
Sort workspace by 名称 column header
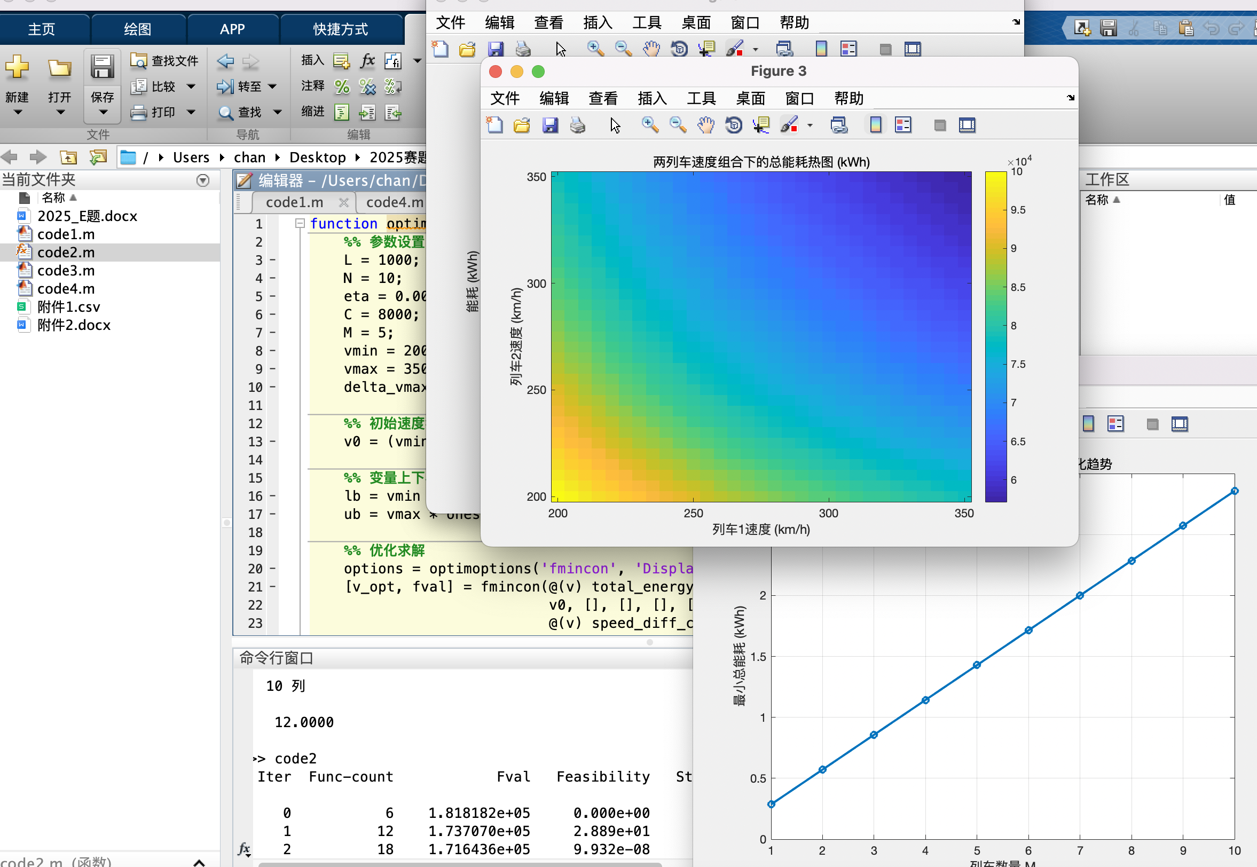(1103, 199)
